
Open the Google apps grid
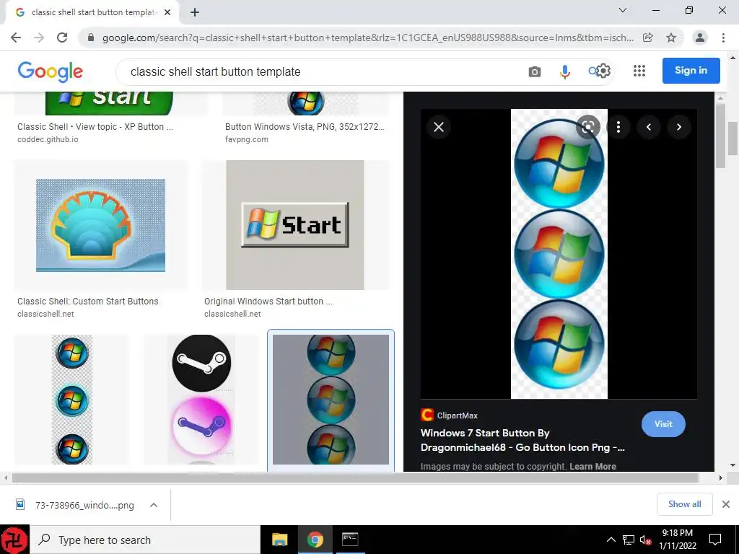pos(639,71)
